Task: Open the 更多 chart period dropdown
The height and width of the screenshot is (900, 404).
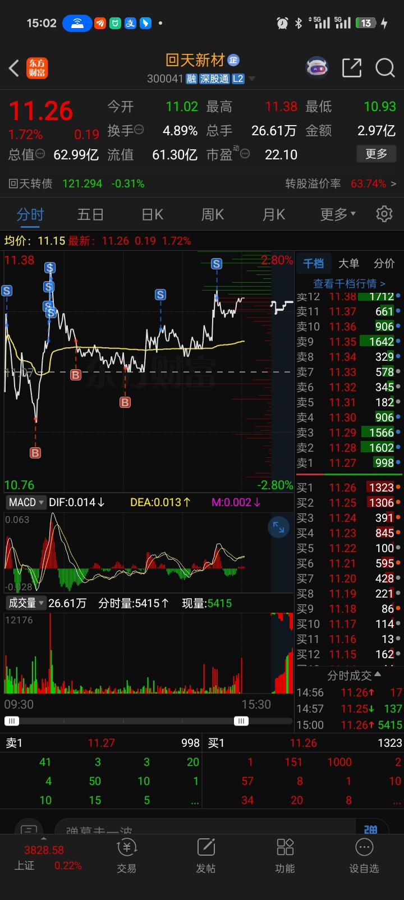Action: click(x=338, y=214)
